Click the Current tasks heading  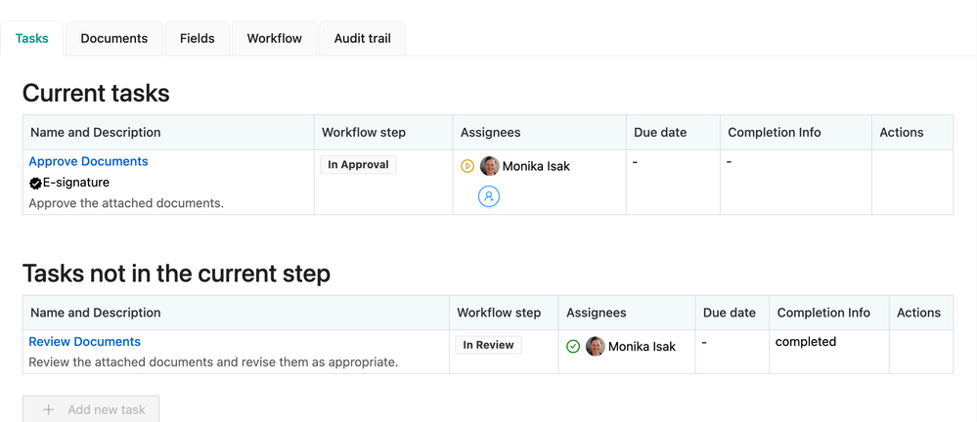pos(96,93)
